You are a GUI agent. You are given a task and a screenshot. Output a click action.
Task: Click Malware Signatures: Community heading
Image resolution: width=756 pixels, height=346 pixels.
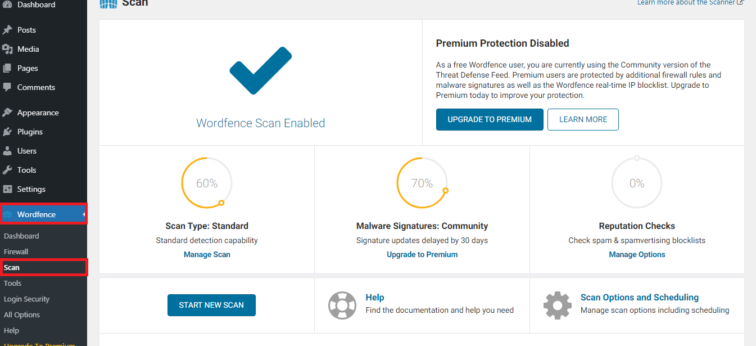[422, 226]
